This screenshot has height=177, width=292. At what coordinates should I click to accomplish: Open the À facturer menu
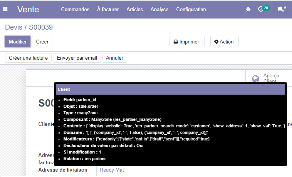click(x=108, y=9)
